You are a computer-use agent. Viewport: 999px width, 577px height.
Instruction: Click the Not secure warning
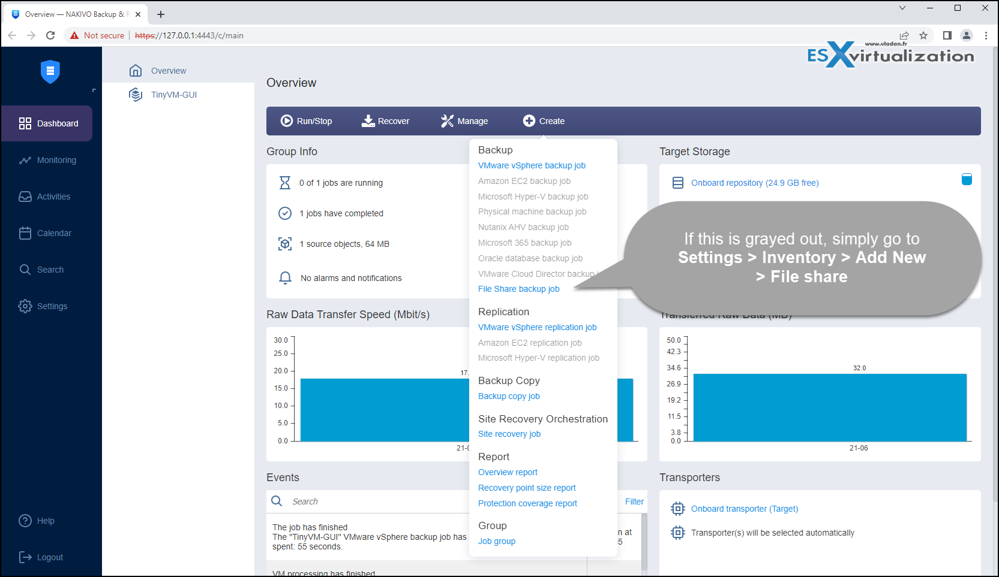click(97, 35)
